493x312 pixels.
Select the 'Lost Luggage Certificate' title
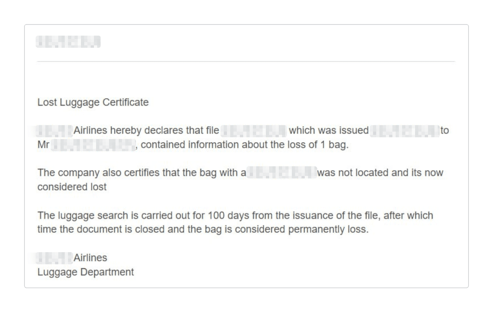click(93, 102)
